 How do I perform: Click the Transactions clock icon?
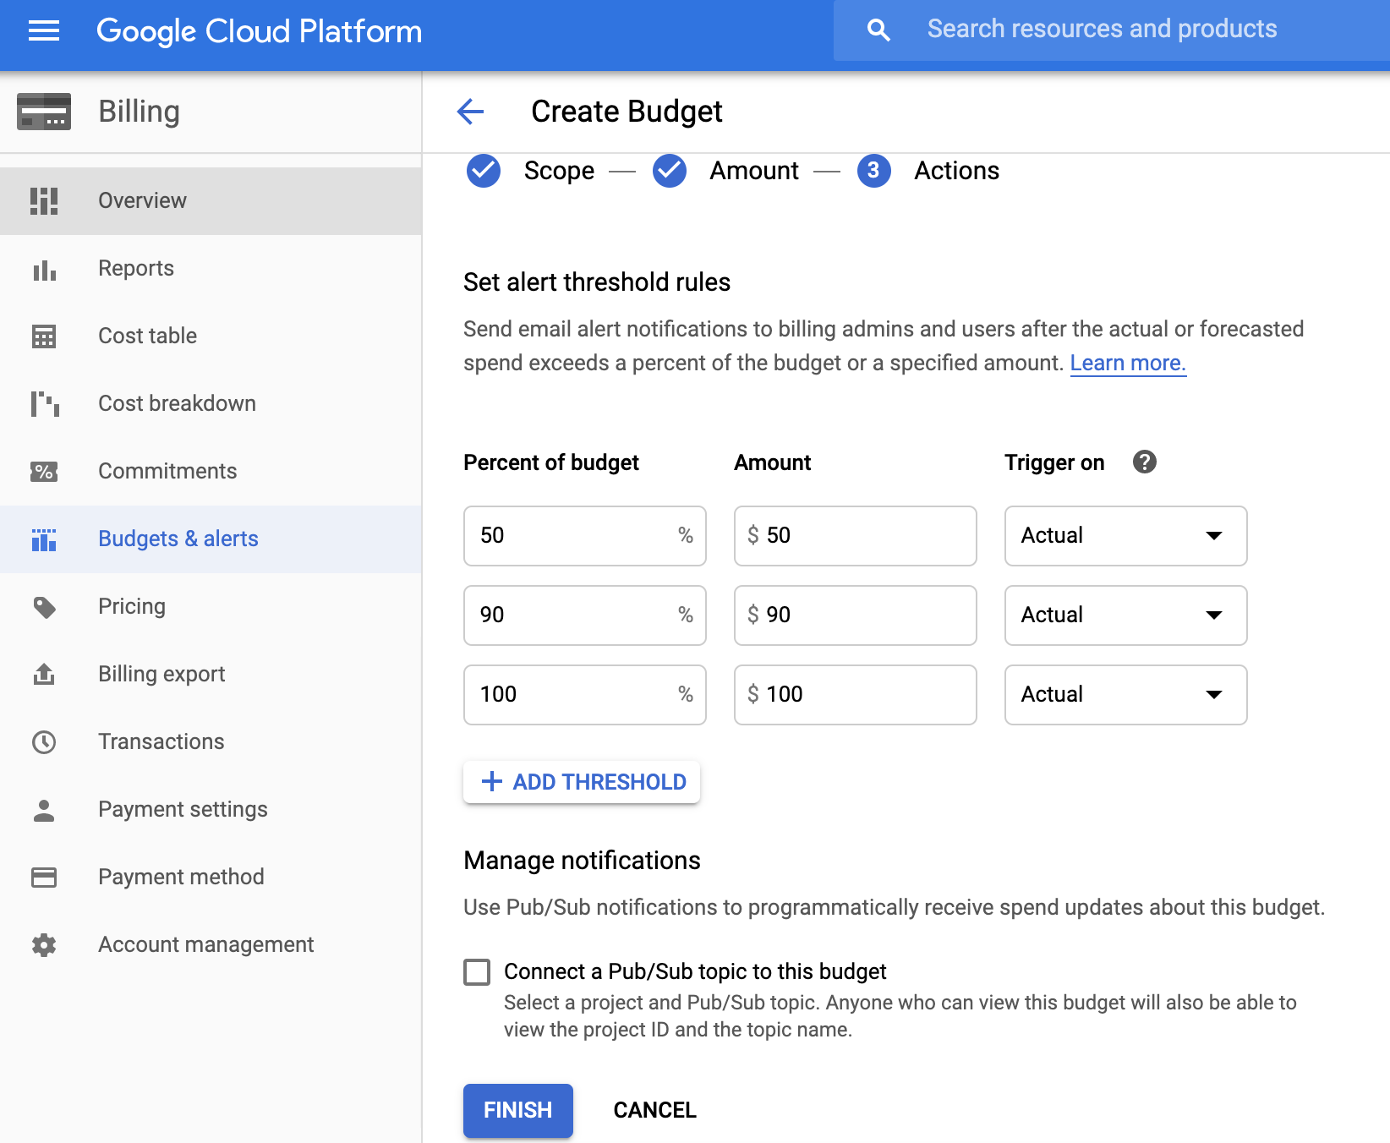click(x=44, y=742)
